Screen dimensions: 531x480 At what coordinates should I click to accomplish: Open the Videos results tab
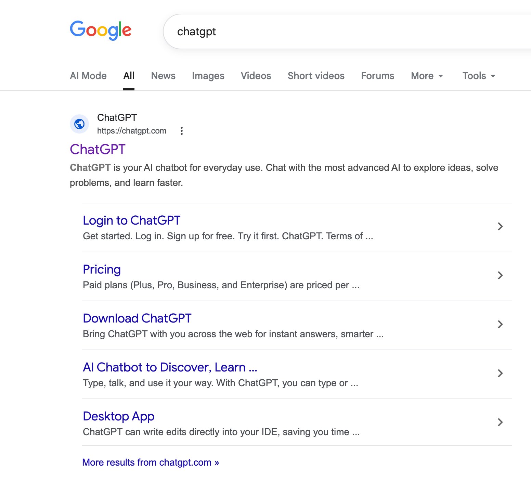tap(256, 76)
